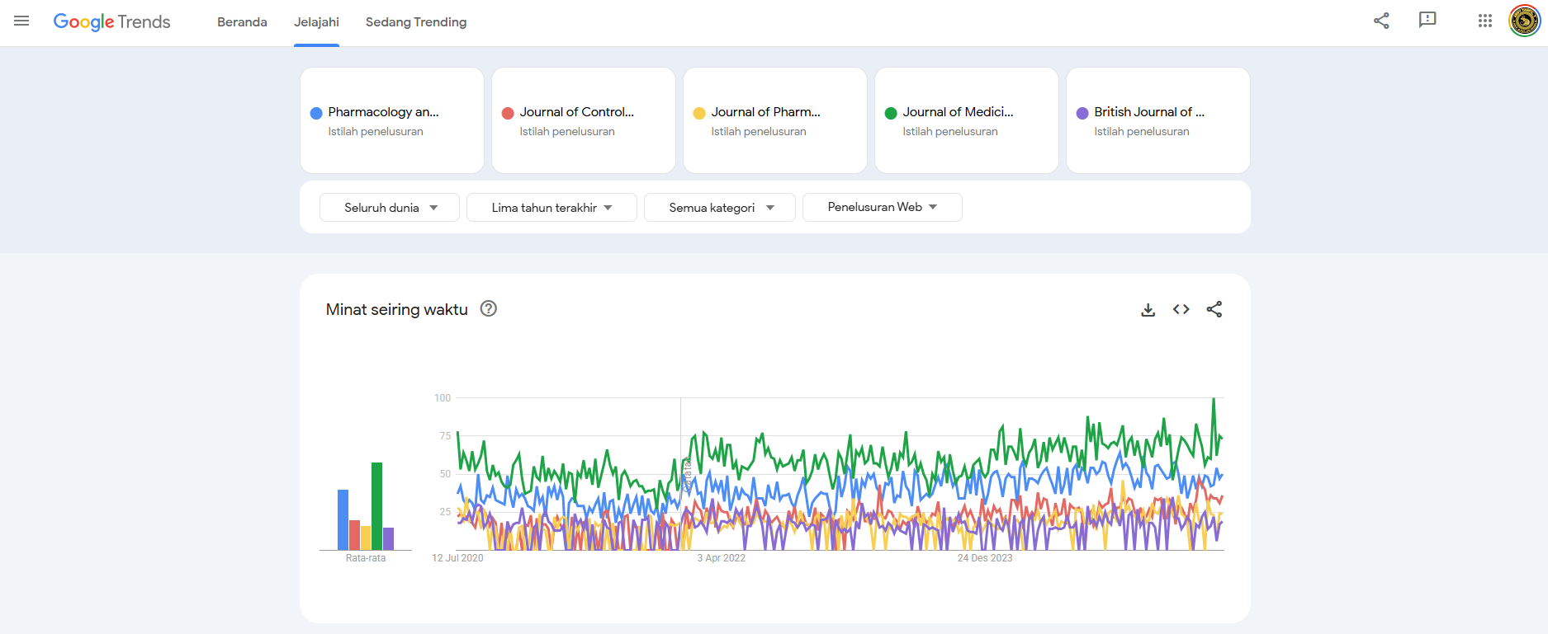
Task: Click the share icon in the header
Action: (x=1381, y=21)
